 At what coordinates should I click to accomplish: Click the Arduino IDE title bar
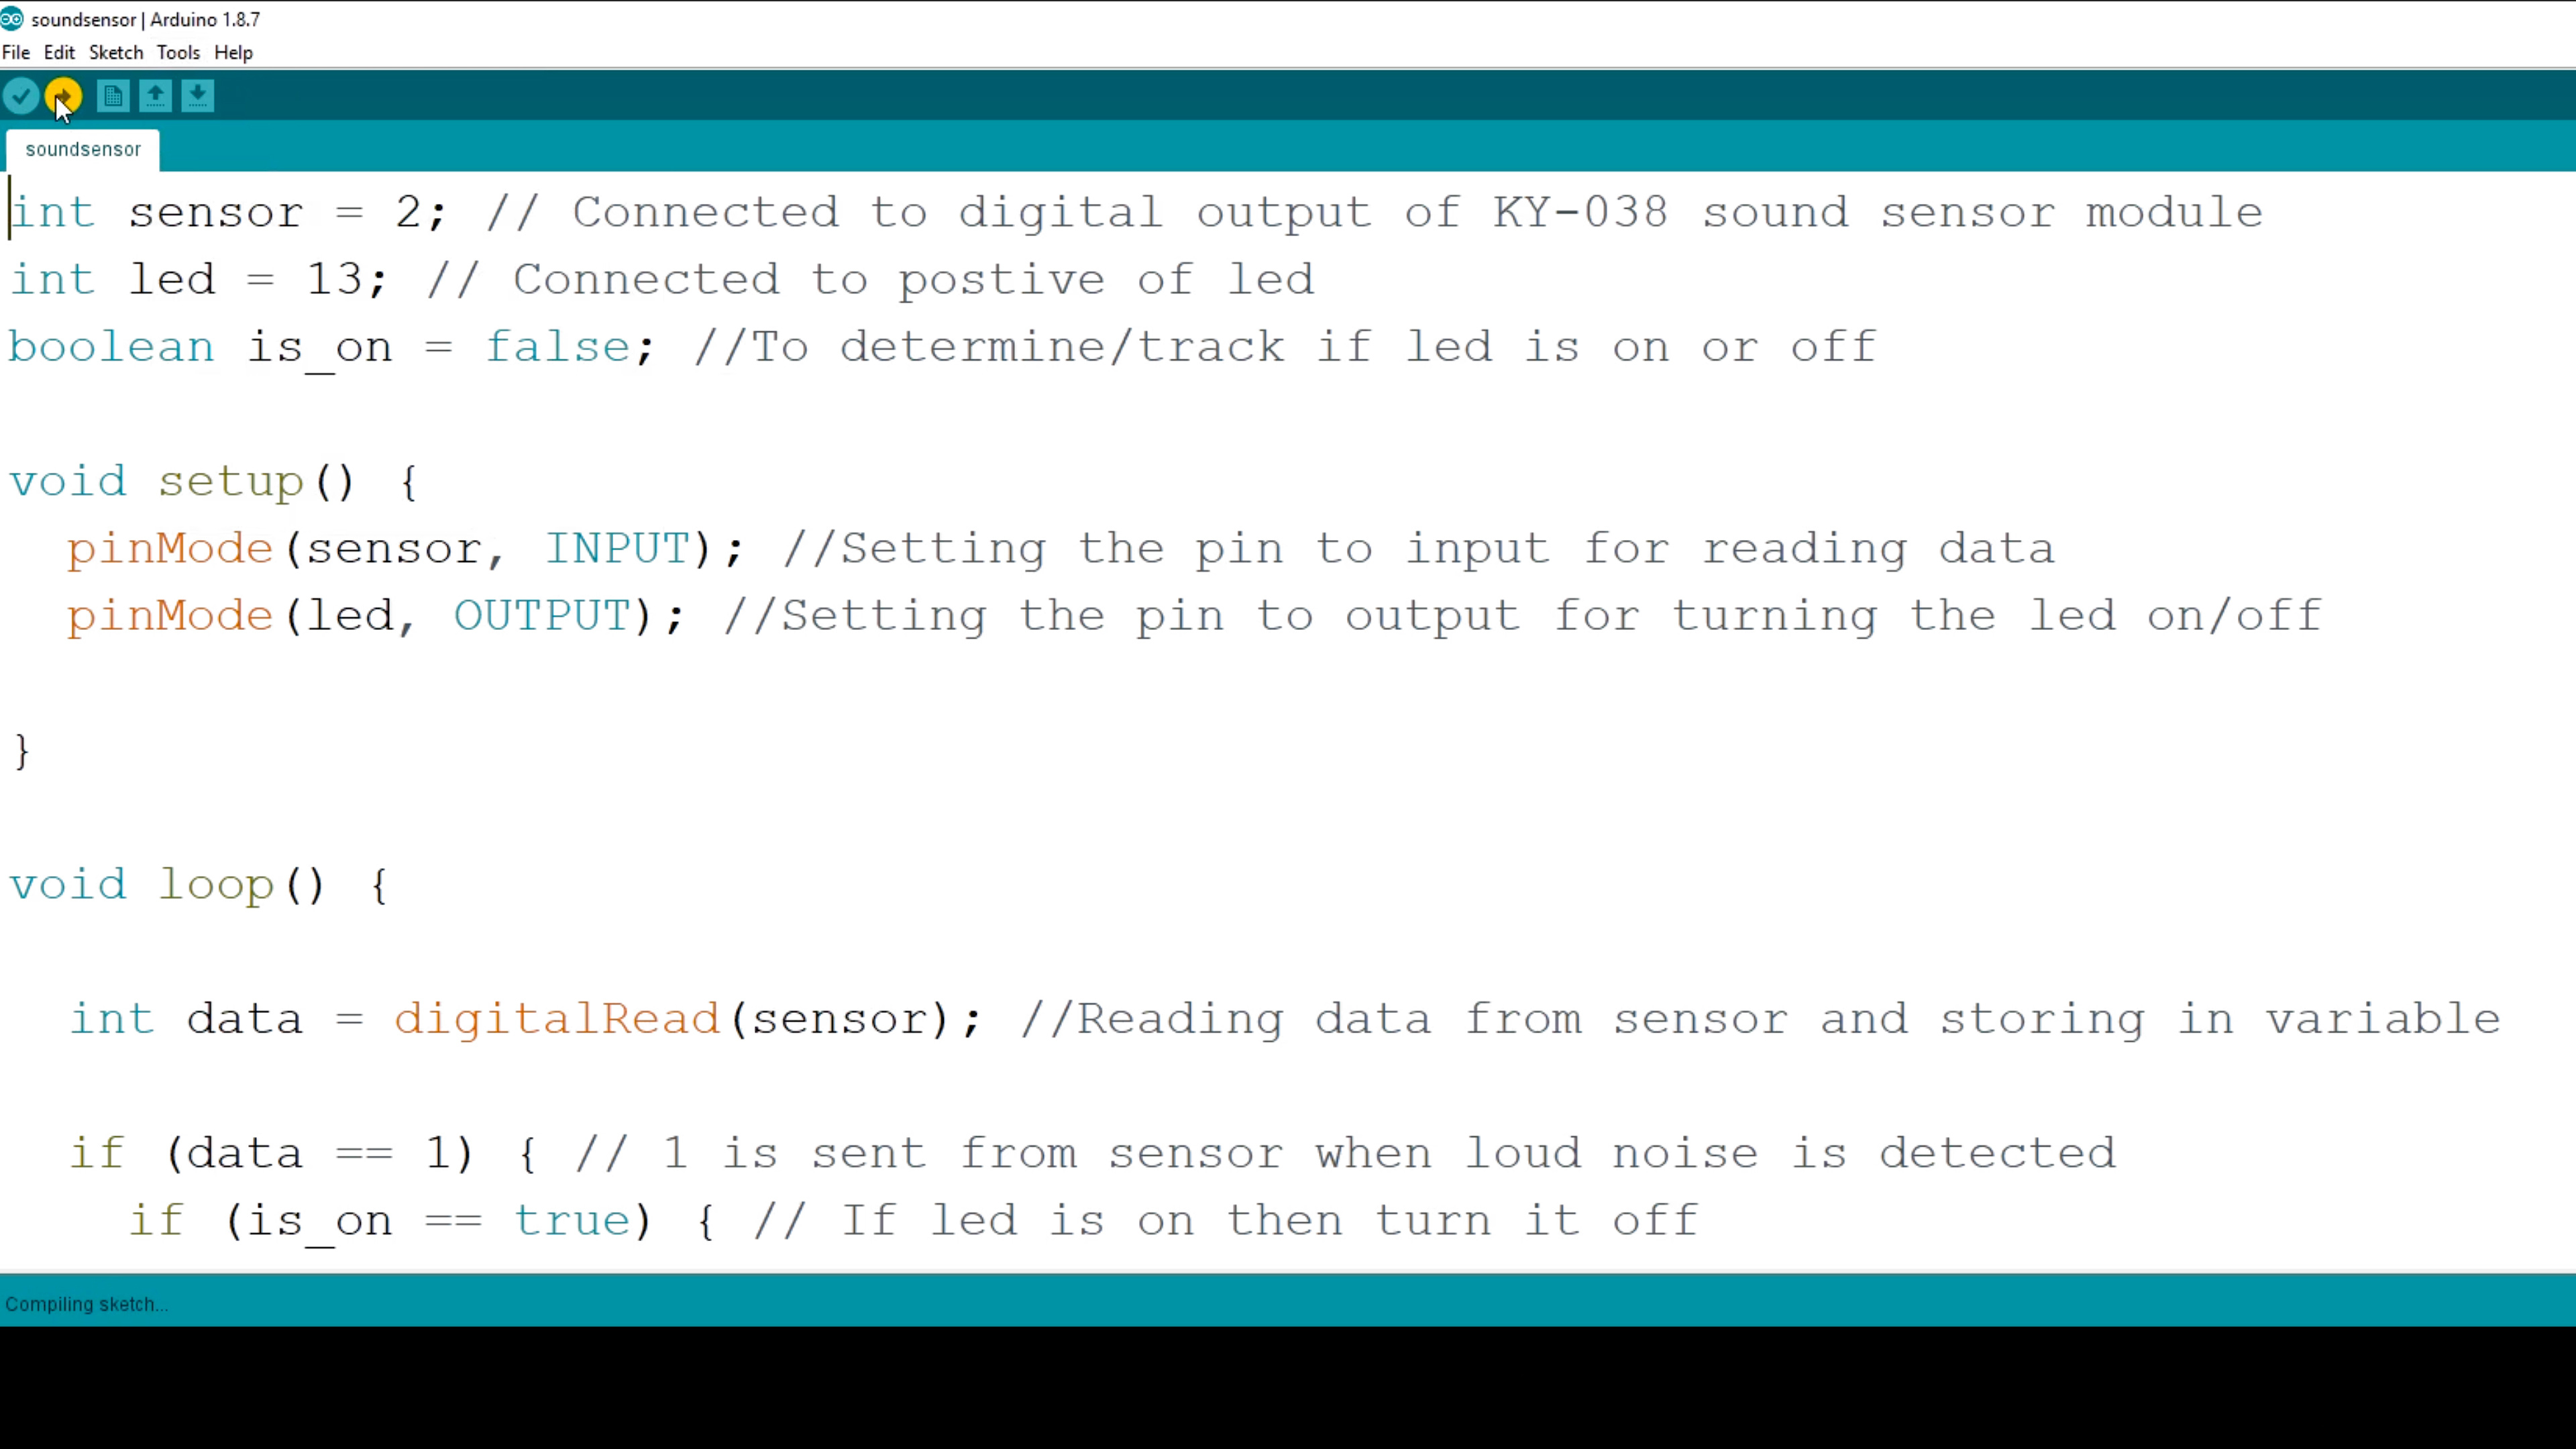click(x=1288, y=17)
